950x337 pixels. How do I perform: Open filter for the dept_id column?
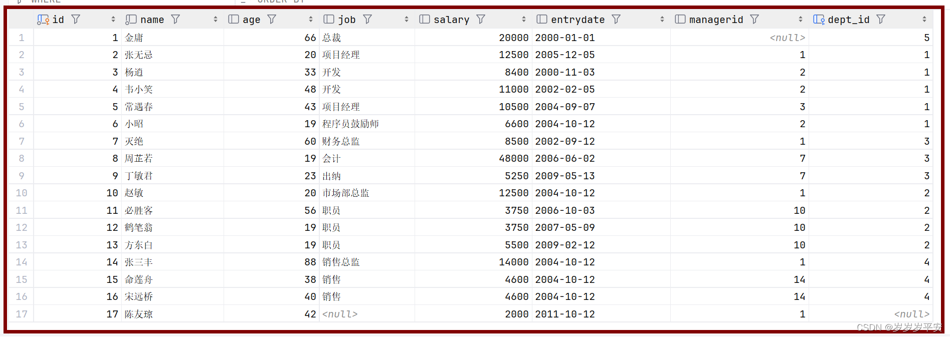(881, 20)
